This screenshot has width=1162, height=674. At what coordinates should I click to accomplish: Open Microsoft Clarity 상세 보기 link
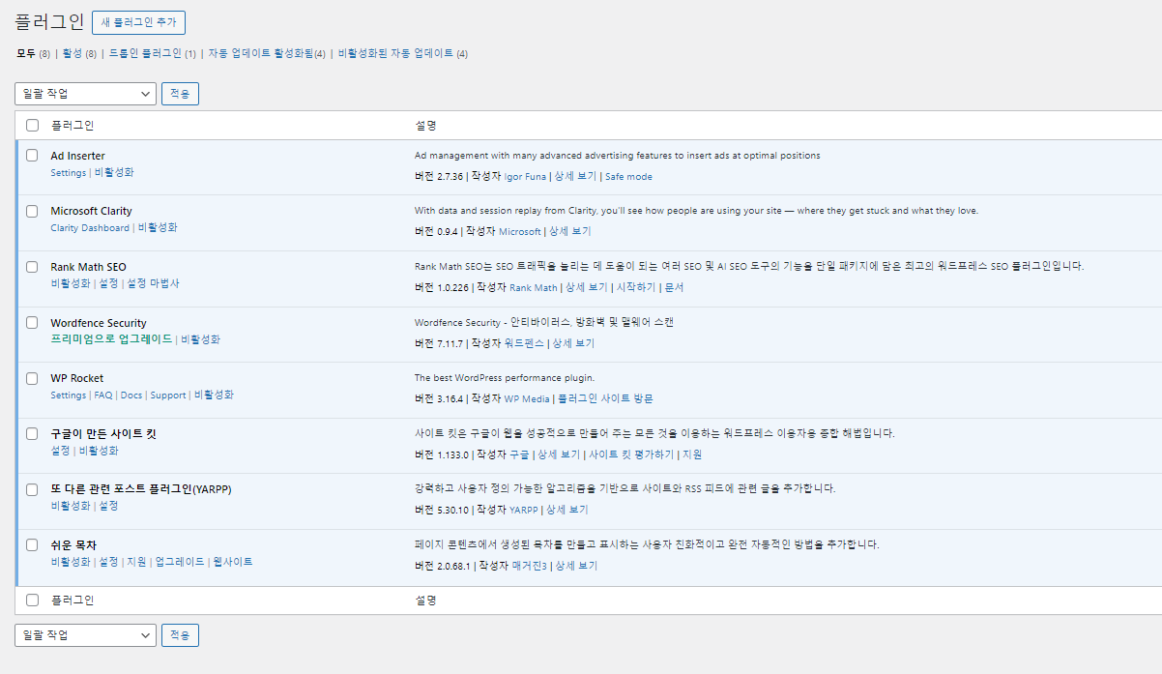[x=570, y=232]
